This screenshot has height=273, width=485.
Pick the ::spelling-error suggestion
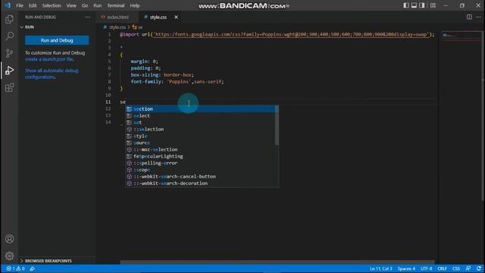200,163
